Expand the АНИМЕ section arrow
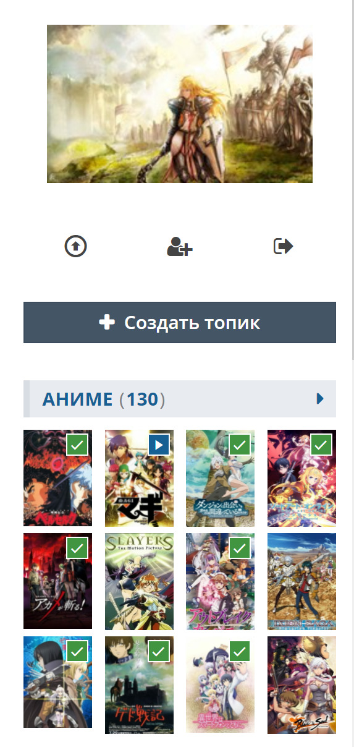354x747 pixels. [x=320, y=399]
